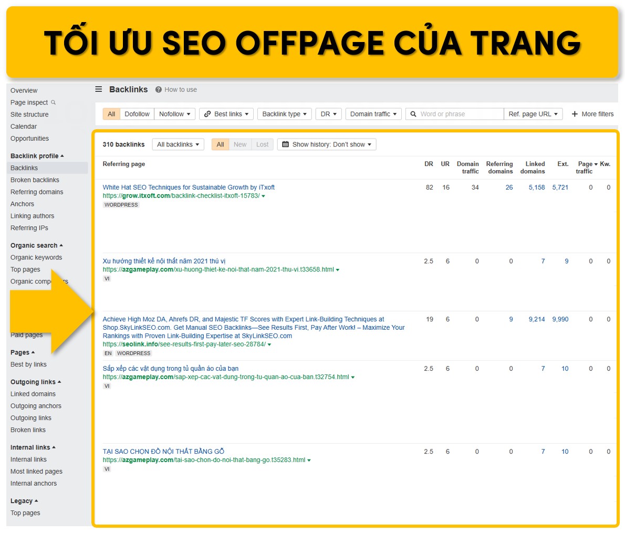Expand the tai-sao-chon-do-noi-that URL arrow
The width and height of the screenshot is (625, 533).
pyautogui.click(x=309, y=460)
